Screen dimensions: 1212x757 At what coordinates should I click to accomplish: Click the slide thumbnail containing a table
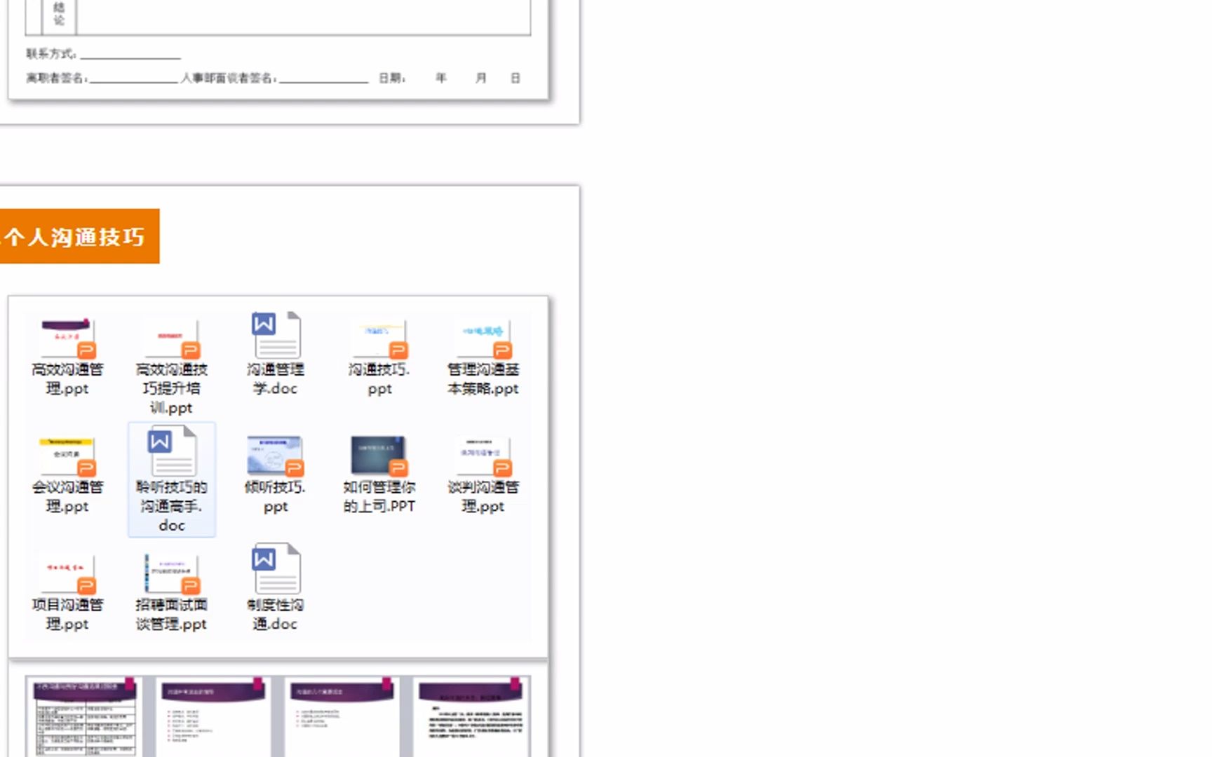pyautogui.click(x=84, y=716)
